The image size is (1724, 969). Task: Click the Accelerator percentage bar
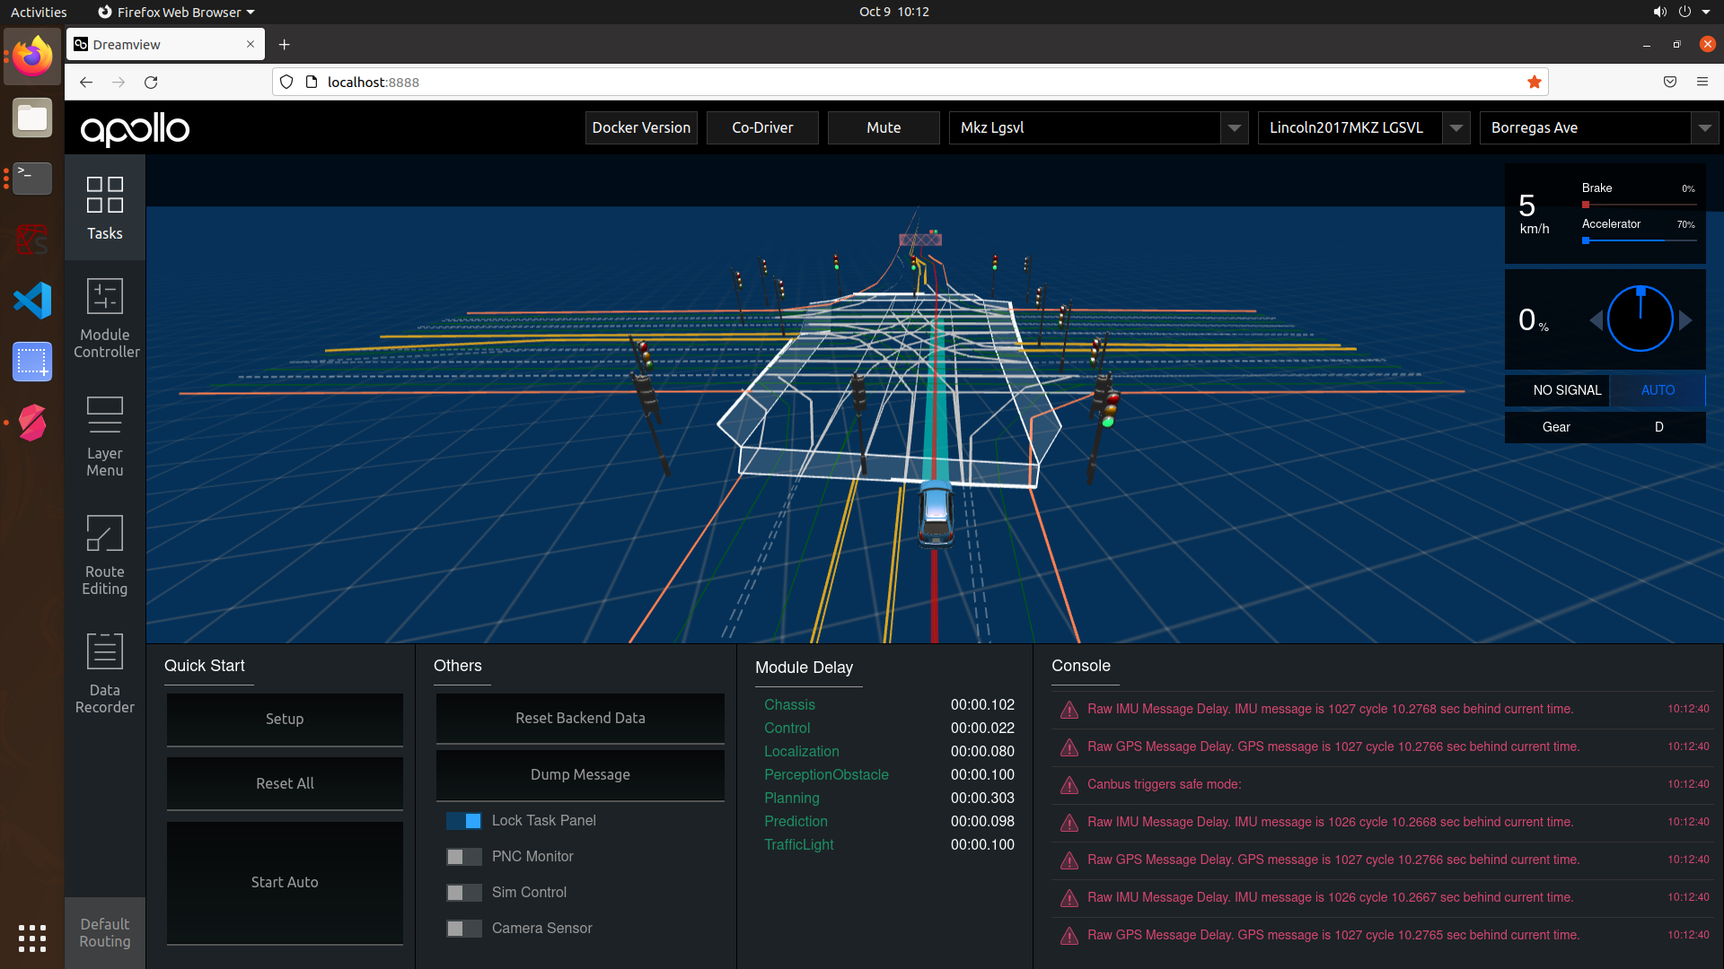[1640, 240]
